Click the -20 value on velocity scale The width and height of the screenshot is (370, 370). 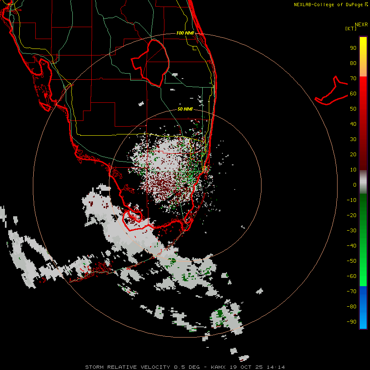(351, 215)
